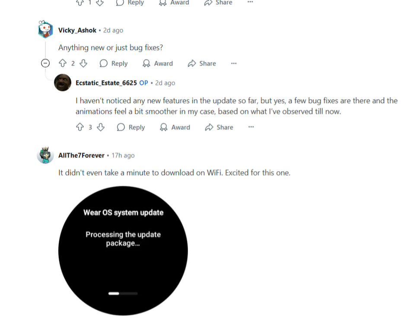Award Ecstatic_Estate_6625's reply
The height and width of the screenshot is (318, 420).
[x=175, y=127]
